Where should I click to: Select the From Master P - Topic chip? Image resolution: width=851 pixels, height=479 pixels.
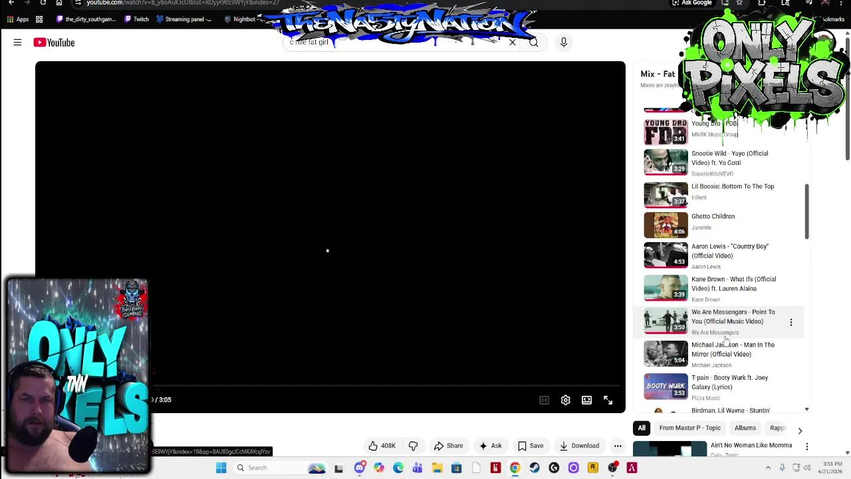[x=689, y=428]
